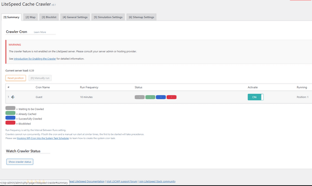Viewport: 312px width, 186px height.
Task: Open the Join LiteSpeed Slack community link
Action: (158, 181)
